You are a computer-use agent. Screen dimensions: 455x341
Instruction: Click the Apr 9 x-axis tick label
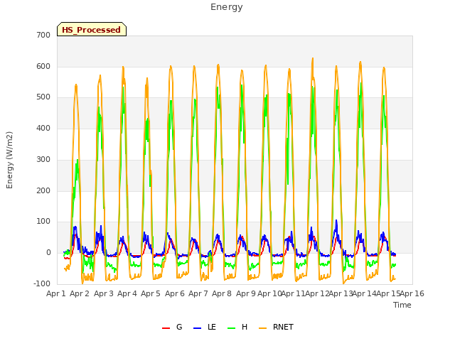click(246, 293)
